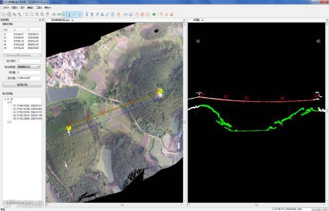Click the circle-slash tool icon

pyautogui.click(x=113, y=14)
